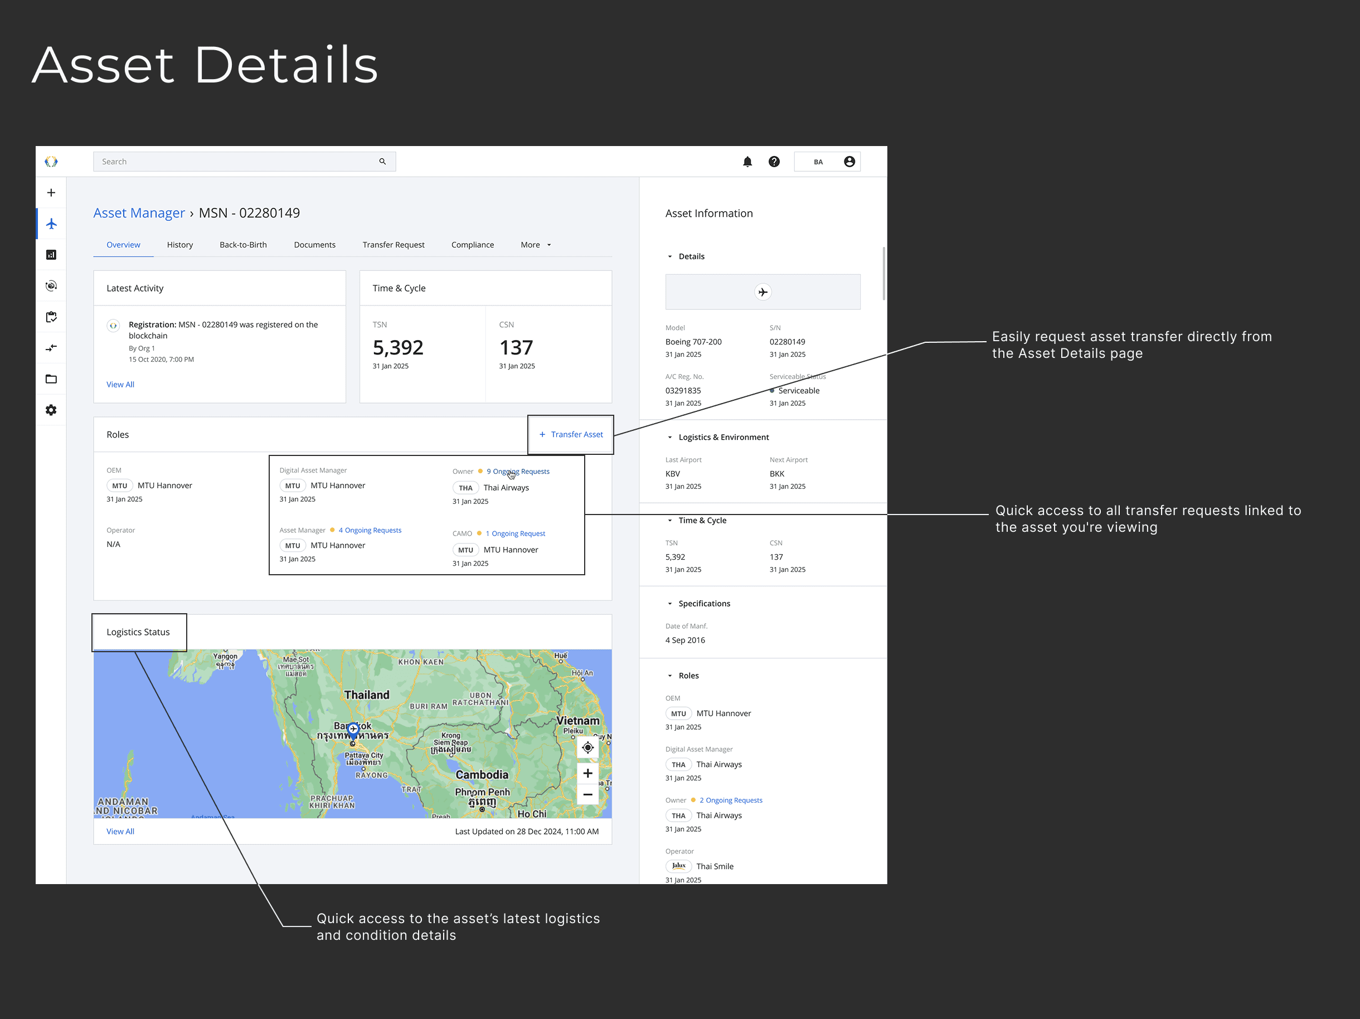Click the notification bell icon
This screenshot has height=1019, width=1360.
747,162
